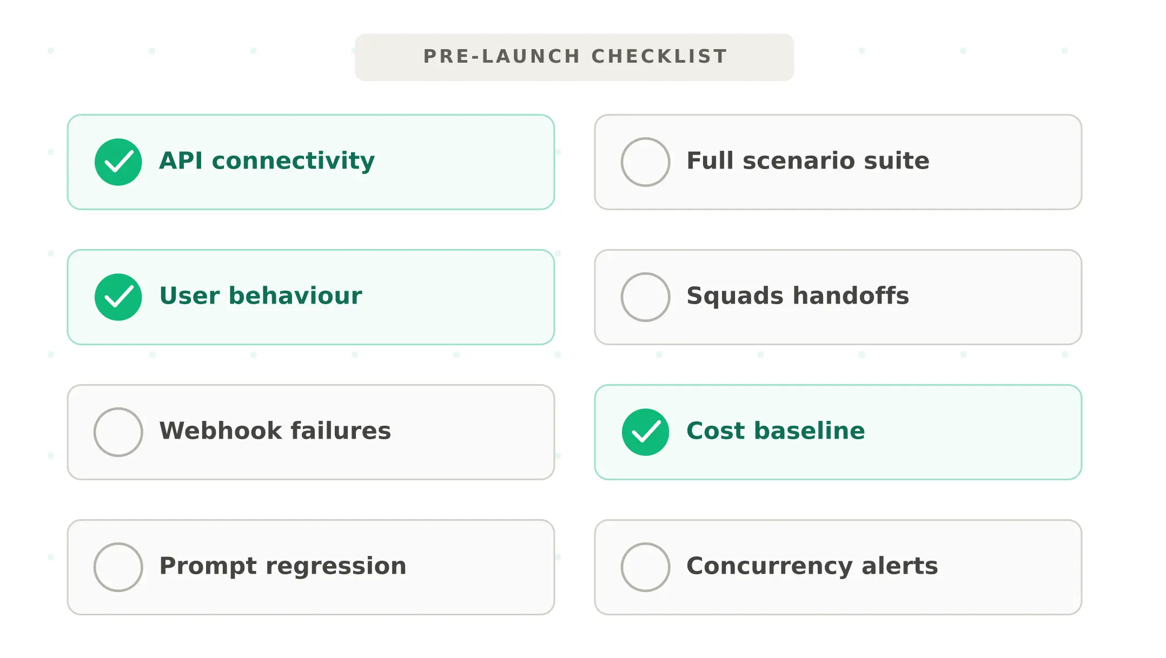The height and width of the screenshot is (658, 1166).
Task: Mark Webhook failures circle as done
Action: (x=118, y=432)
